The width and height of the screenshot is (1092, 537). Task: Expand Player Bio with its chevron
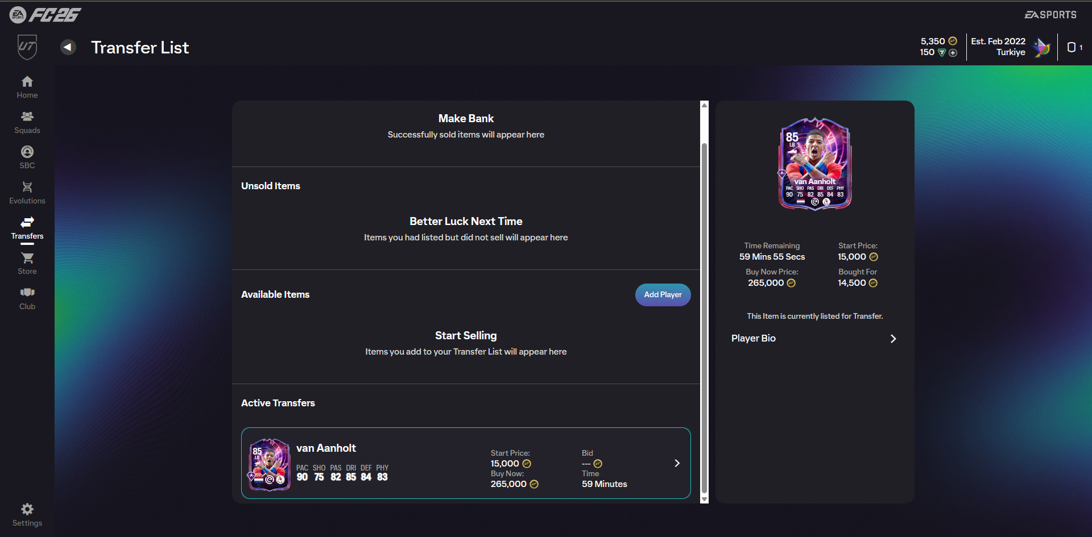tap(893, 339)
